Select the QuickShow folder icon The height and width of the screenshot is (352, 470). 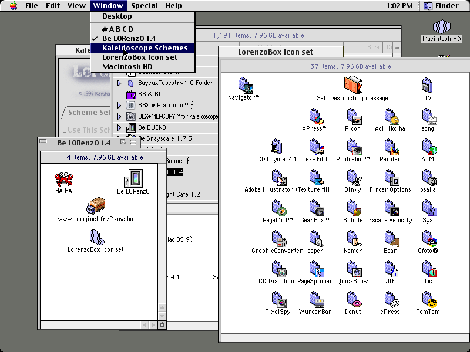click(354, 269)
